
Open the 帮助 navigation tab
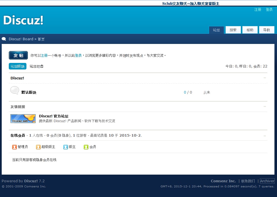(x=250, y=30)
